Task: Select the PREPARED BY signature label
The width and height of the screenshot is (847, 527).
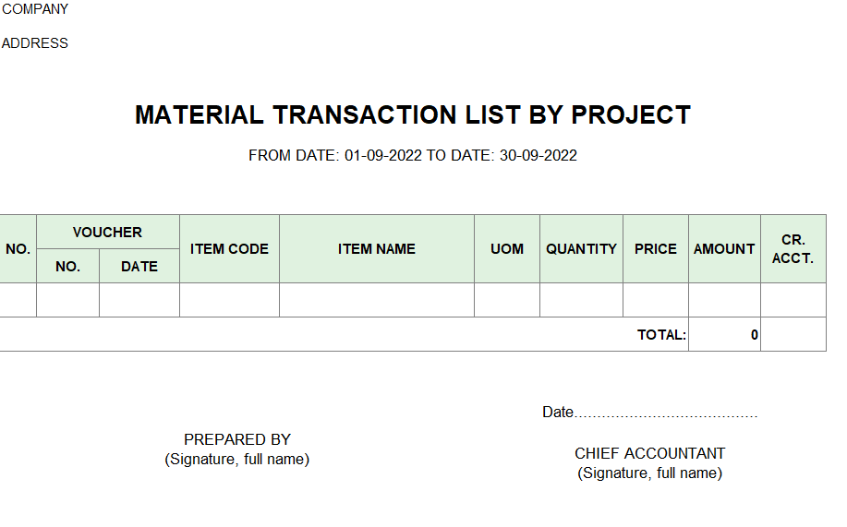Action: click(237, 439)
